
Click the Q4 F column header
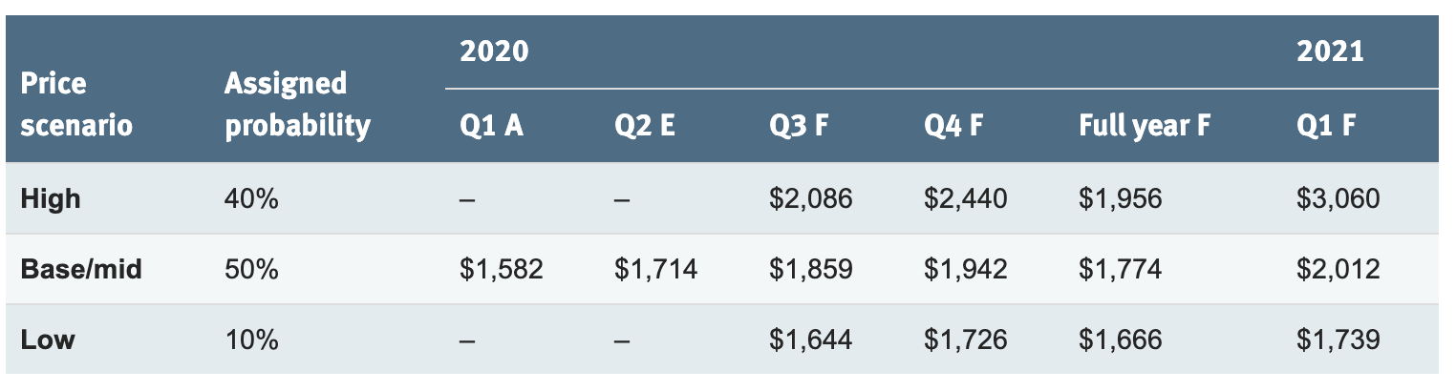point(954,126)
